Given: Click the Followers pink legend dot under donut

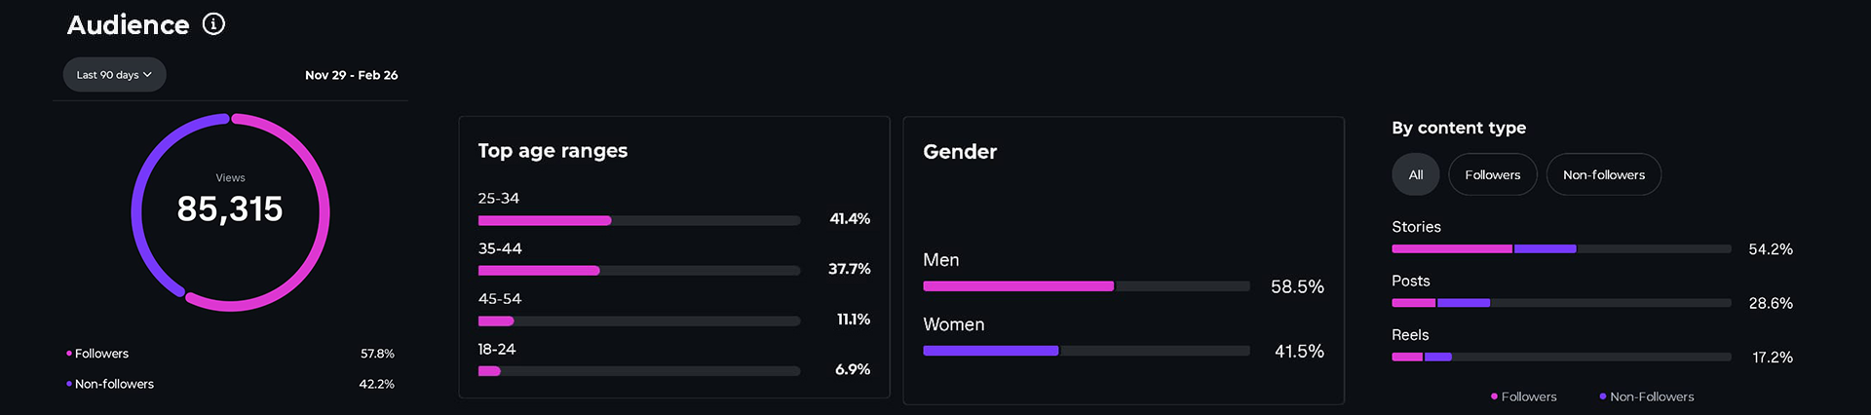Looking at the screenshot, I should (69, 354).
